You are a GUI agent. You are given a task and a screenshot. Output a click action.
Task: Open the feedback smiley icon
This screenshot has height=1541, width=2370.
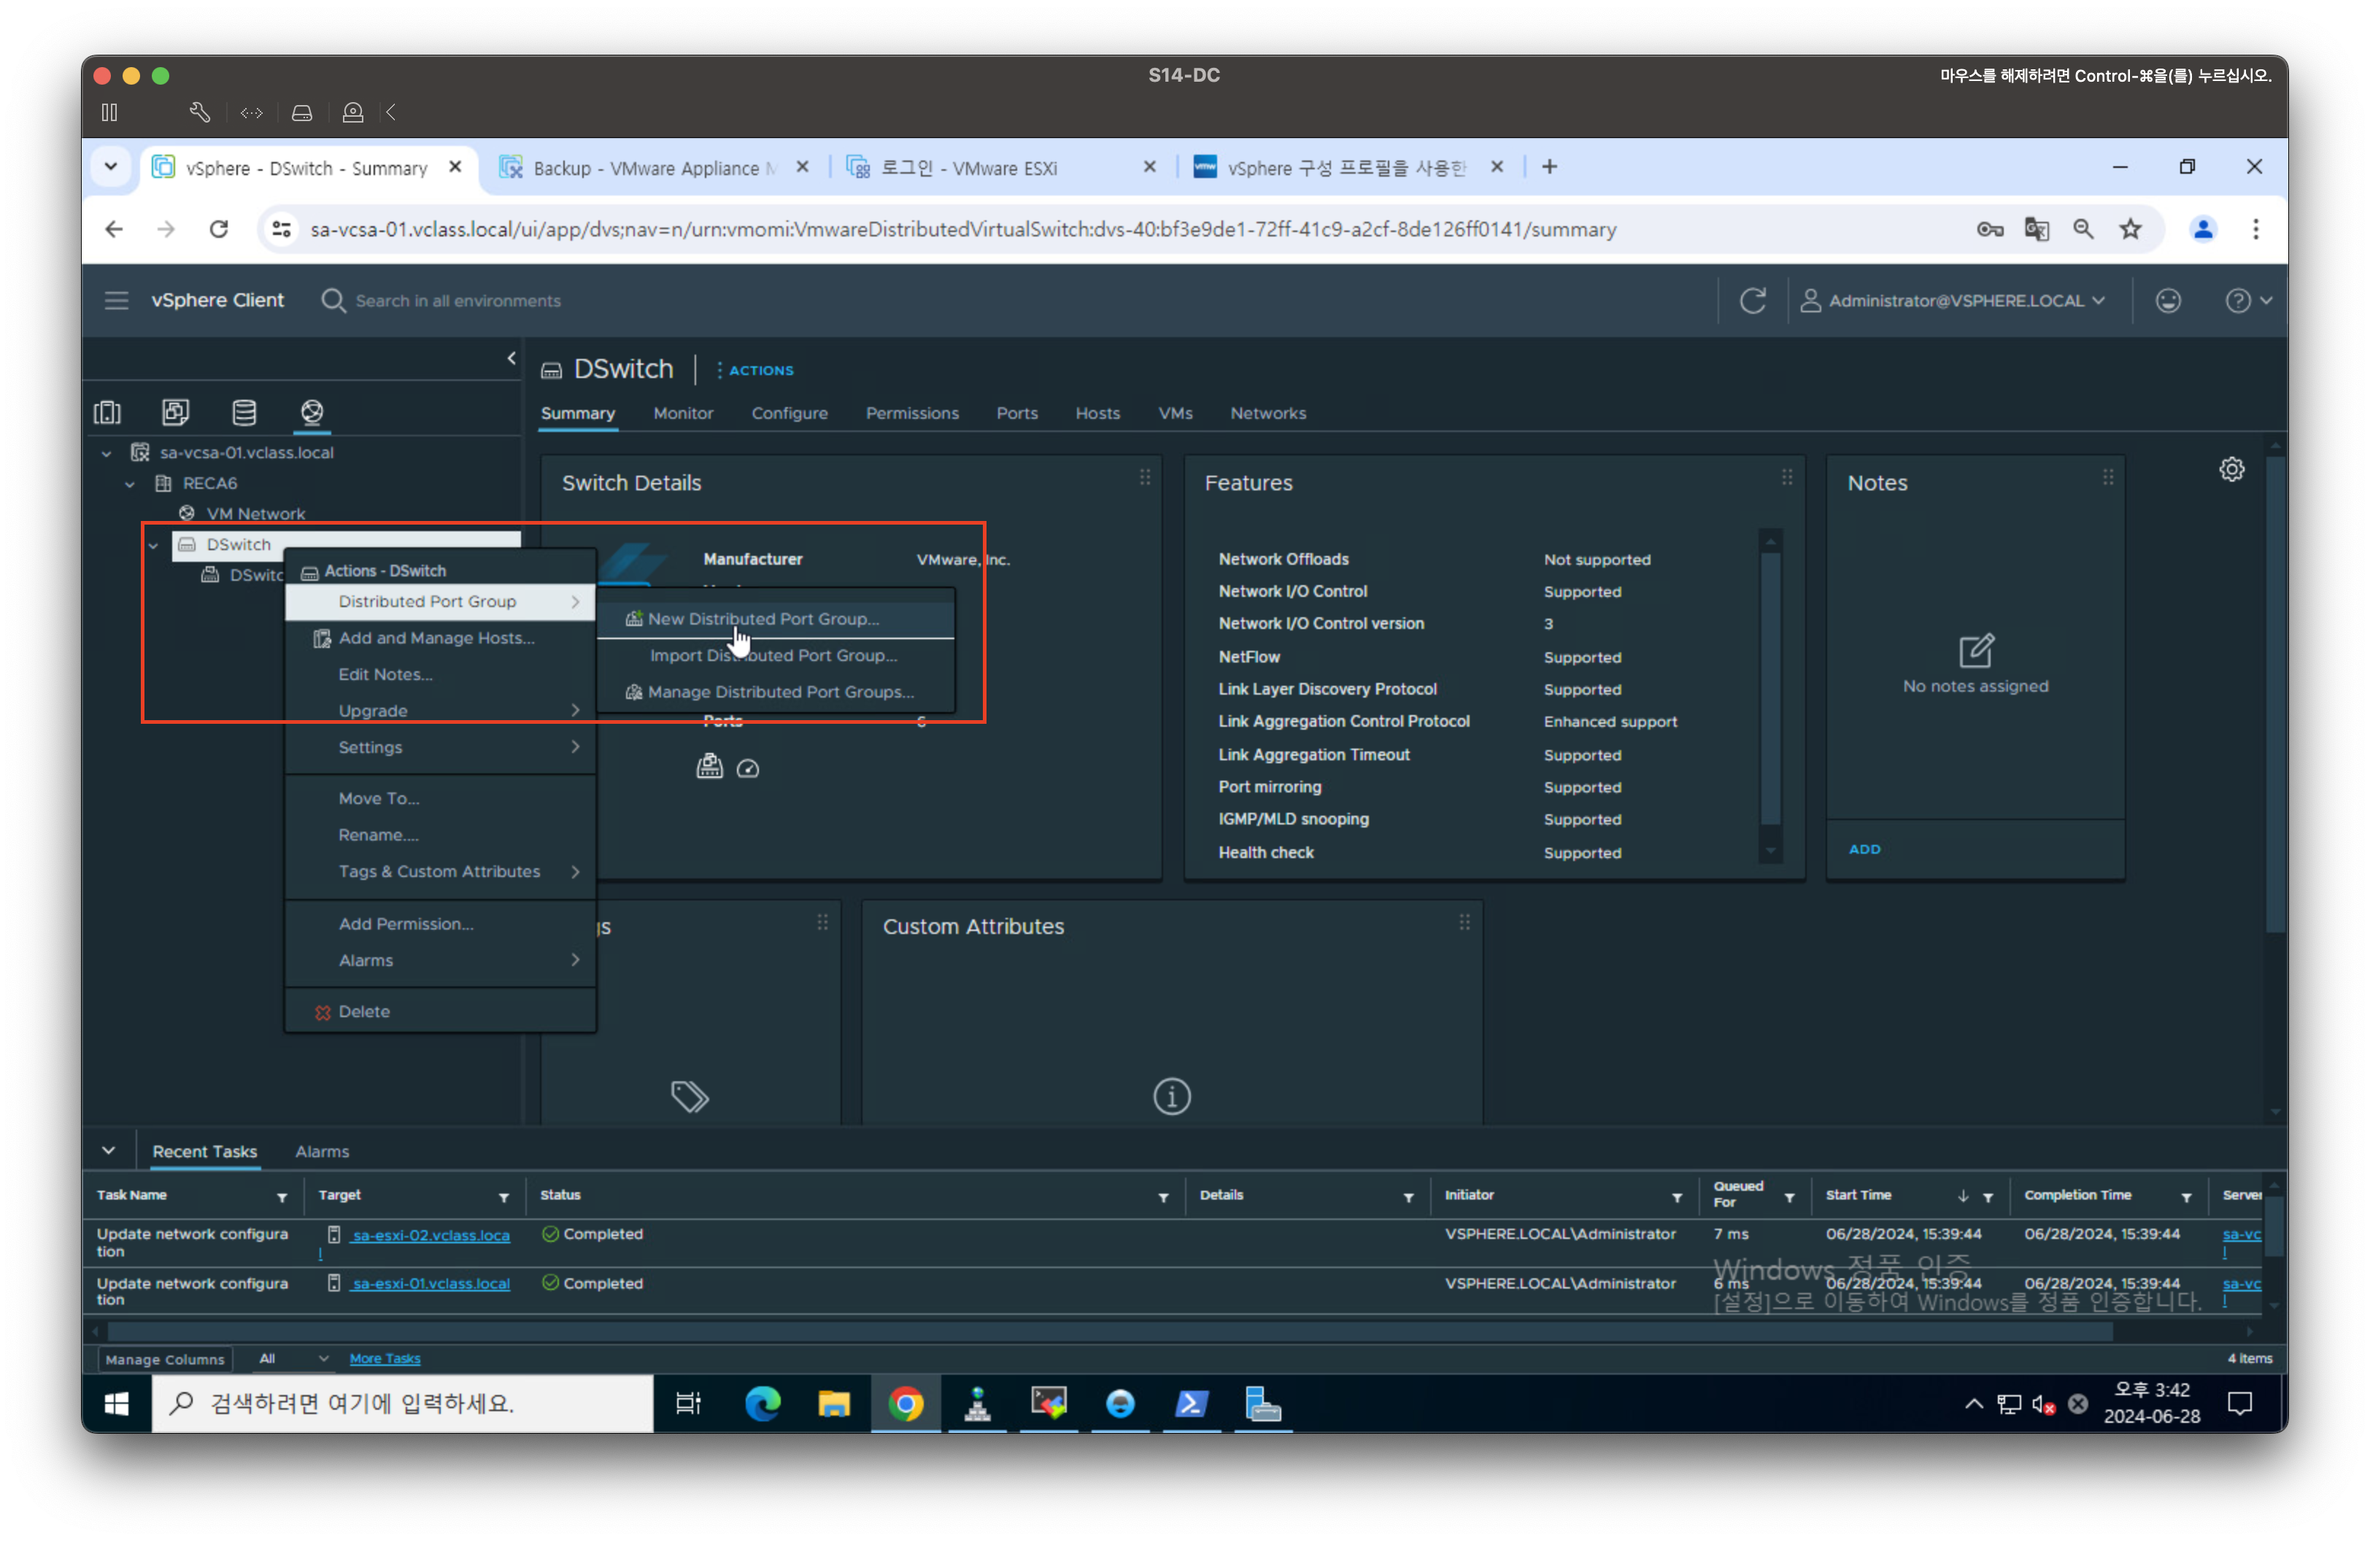pyautogui.click(x=2168, y=301)
